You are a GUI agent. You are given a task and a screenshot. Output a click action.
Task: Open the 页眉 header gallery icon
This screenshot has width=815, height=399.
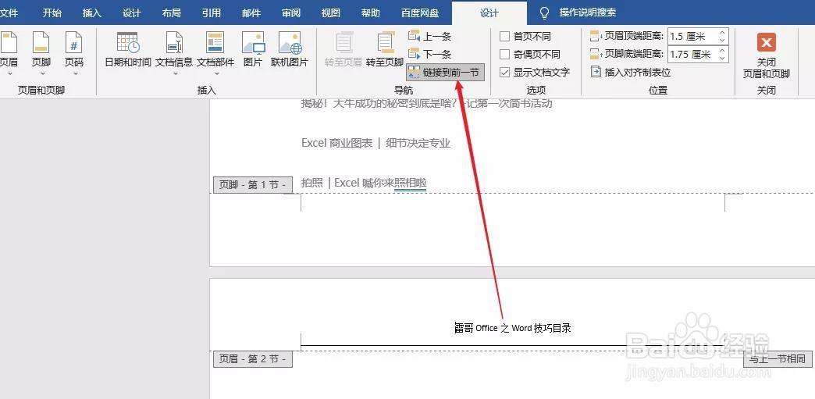click(x=9, y=43)
